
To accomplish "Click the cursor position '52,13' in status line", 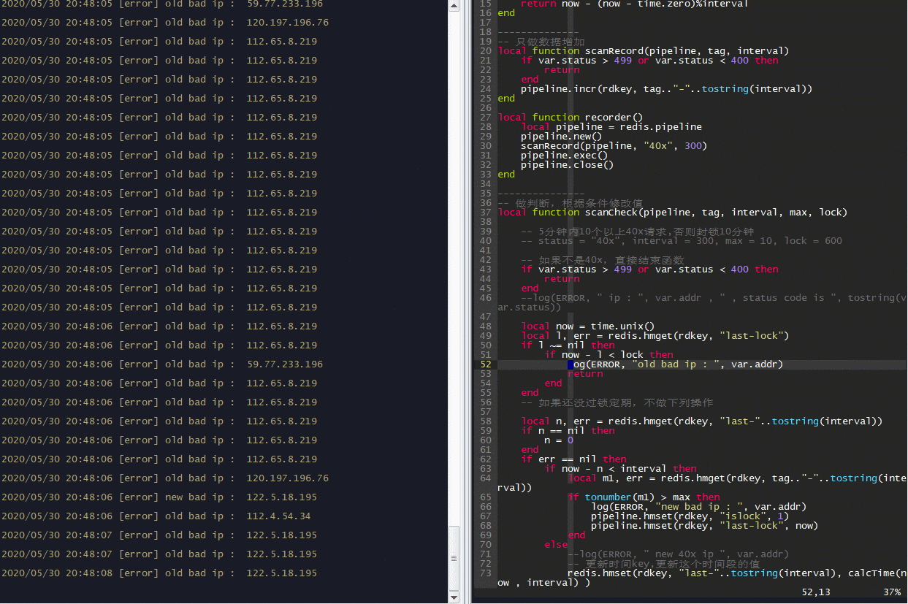I will [x=815, y=592].
